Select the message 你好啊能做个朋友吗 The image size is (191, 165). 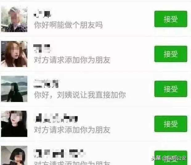pos(68,25)
